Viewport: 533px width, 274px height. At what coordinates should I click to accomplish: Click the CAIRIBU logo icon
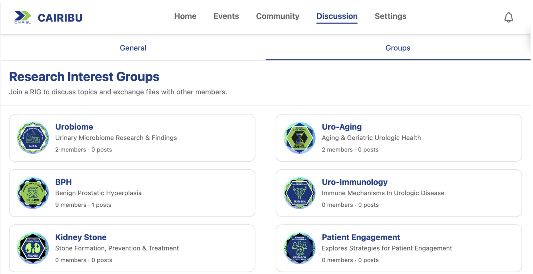coord(23,17)
